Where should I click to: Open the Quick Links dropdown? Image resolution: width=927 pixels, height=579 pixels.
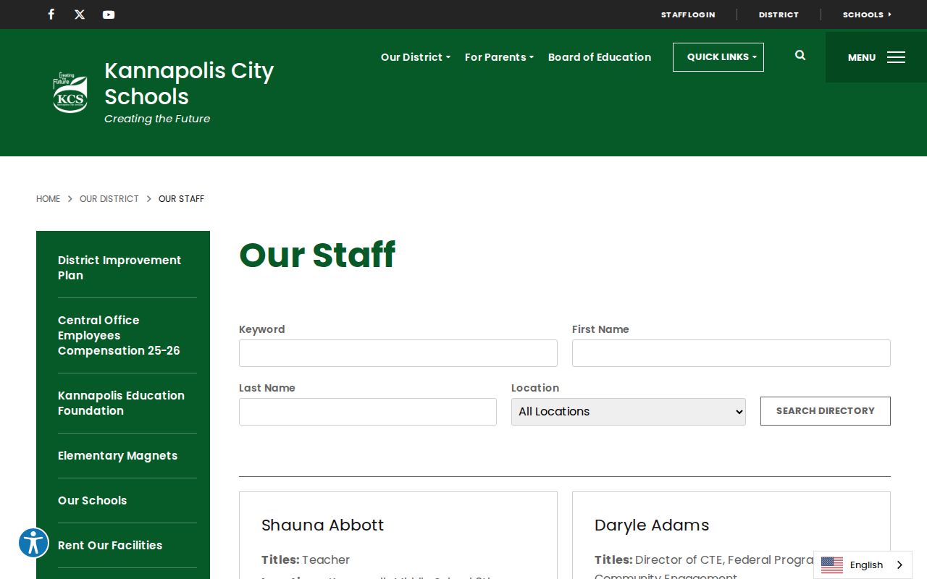pyautogui.click(x=718, y=57)
